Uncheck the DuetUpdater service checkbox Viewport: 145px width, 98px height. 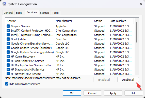coord(8,39)
